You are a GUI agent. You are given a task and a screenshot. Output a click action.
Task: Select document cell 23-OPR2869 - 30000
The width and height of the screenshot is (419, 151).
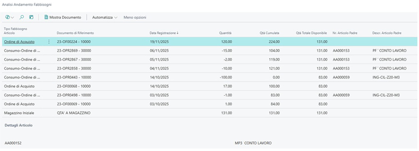point(74,50)
